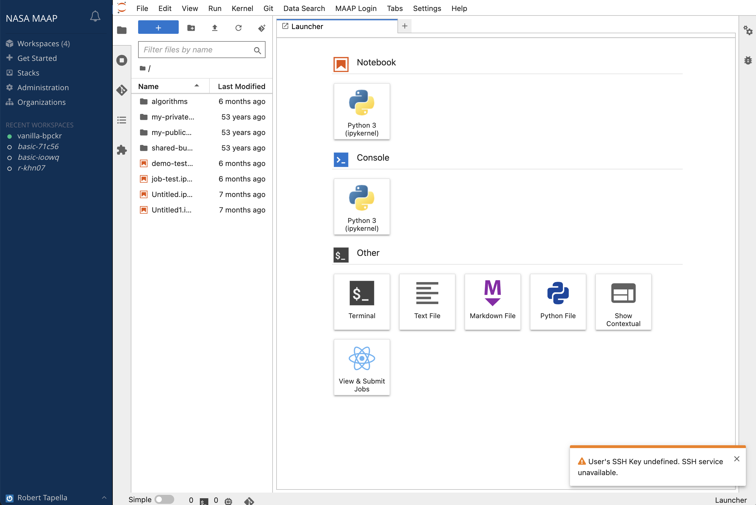Open the Git menu
Viewport: 756px width, 505px height.
point(268,8)
